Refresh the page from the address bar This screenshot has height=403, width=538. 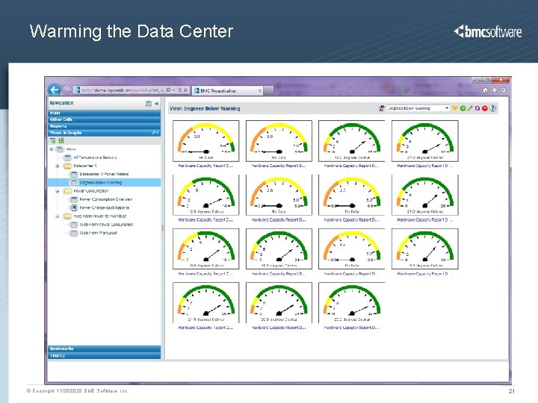[x=179, y=90]
